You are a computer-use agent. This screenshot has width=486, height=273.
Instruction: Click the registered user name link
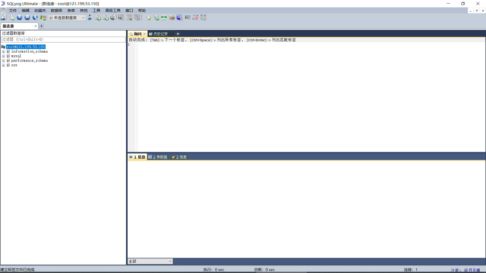tap(472, 270)
